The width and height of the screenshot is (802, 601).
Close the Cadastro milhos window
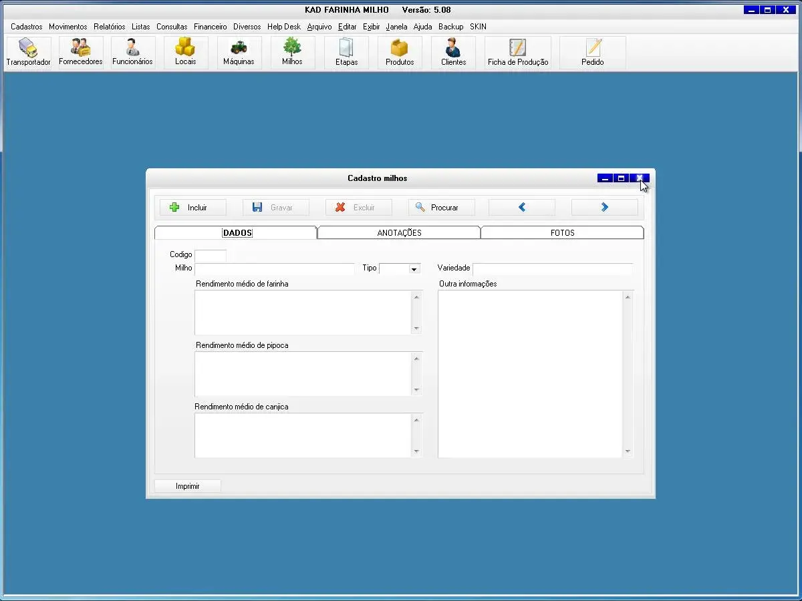pyautogui.click(x=640, y=178)
